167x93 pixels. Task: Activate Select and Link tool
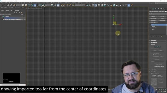(x=8, y=5)
